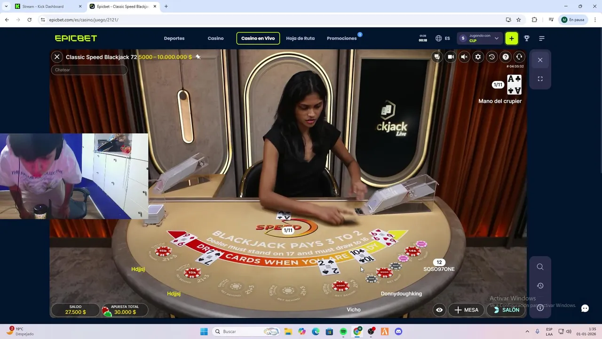Change the ES language globe selector
Viewport: 602px width, 339px height.
tap(443, 38)
